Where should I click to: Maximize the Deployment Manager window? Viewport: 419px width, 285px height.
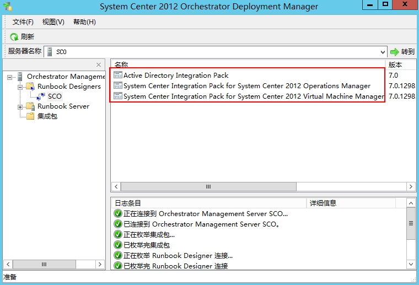385,5
